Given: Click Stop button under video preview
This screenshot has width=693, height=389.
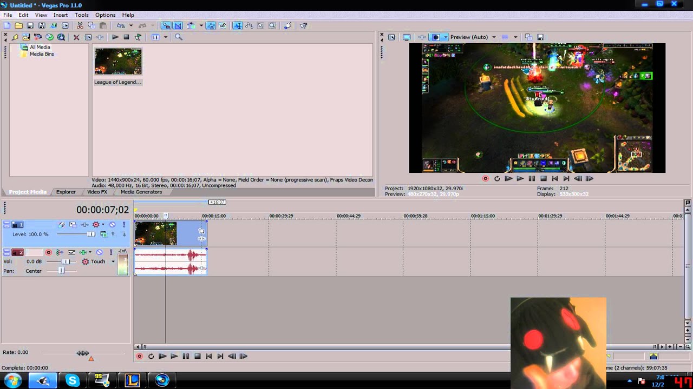Looking at the screenshot, I should tap(543, 178).
